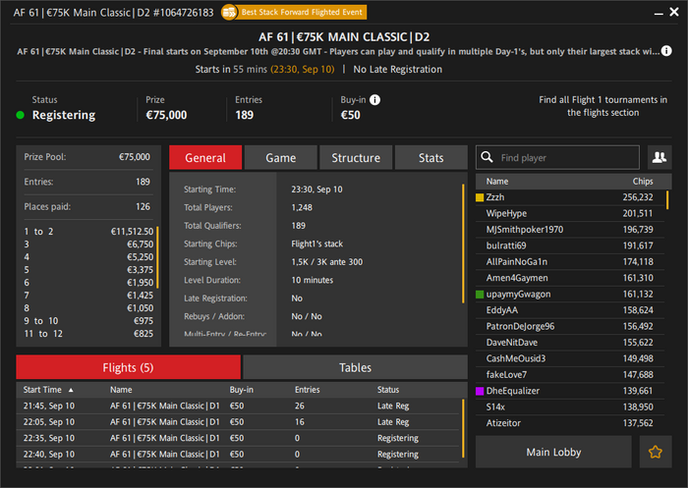Screen dimensions: 688x488
Task: Click the Best Stack Forward coin icon
Action: click(229, 13)
